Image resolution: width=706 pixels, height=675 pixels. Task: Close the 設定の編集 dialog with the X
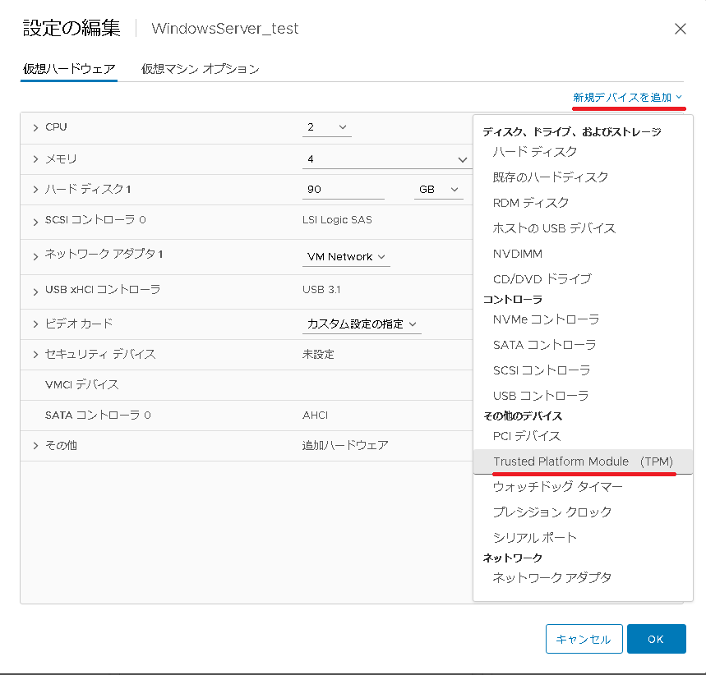[680, 29]
